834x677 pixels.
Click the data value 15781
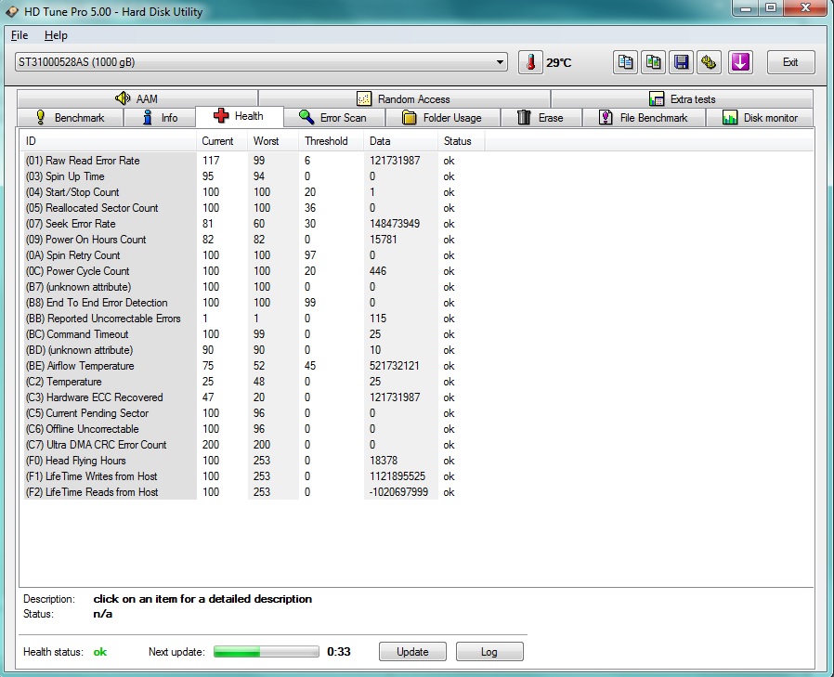[384, 240]
